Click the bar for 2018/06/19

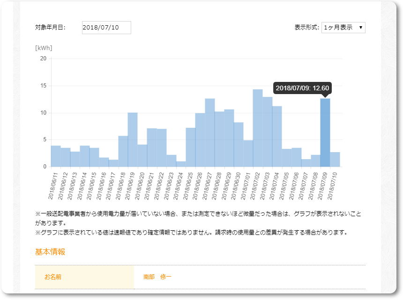pos(133,140)
